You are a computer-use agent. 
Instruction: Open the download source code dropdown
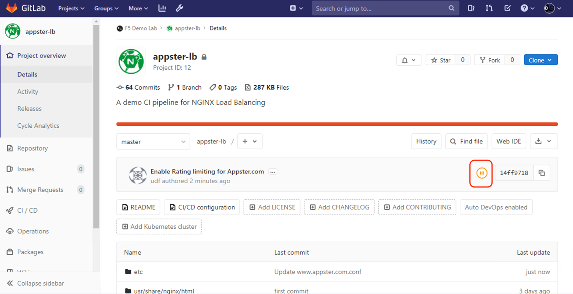pos(544,141)
